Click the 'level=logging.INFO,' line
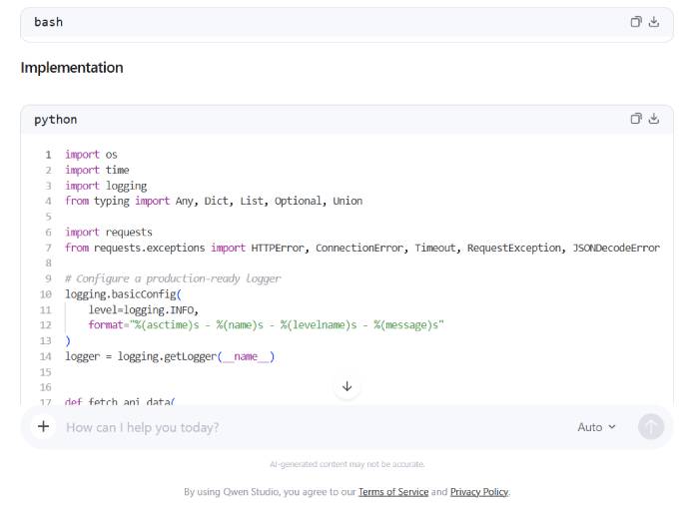The height and width of the screenshot is (522, 699). pyautogui.click(x=144, y=310)
